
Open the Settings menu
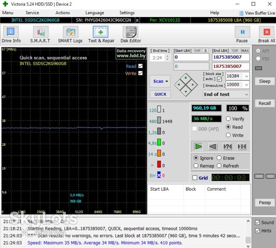pos(127,13)
